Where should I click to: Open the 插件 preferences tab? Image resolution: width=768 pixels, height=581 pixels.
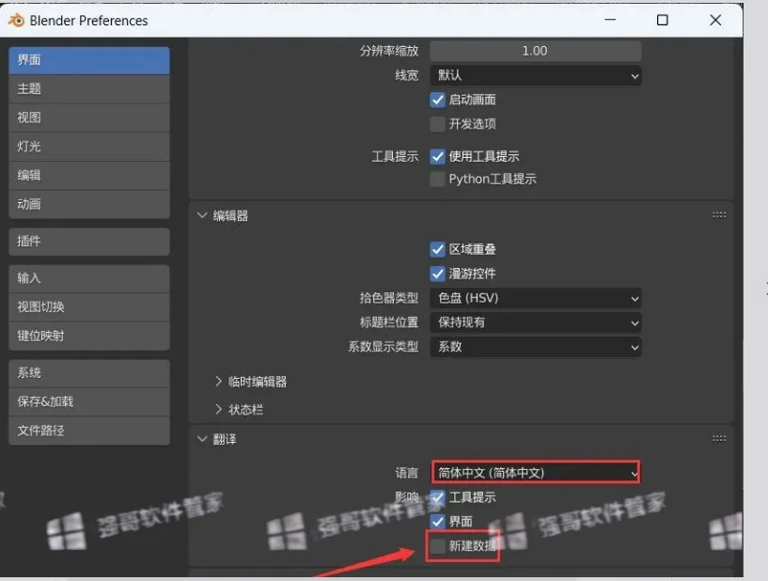[x=89, y=241]
